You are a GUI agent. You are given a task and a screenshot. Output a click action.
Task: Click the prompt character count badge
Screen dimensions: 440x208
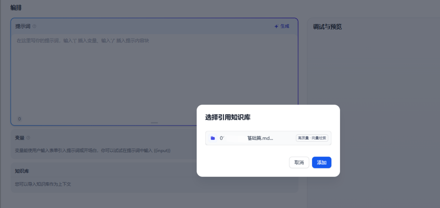[x=20, y=119]
